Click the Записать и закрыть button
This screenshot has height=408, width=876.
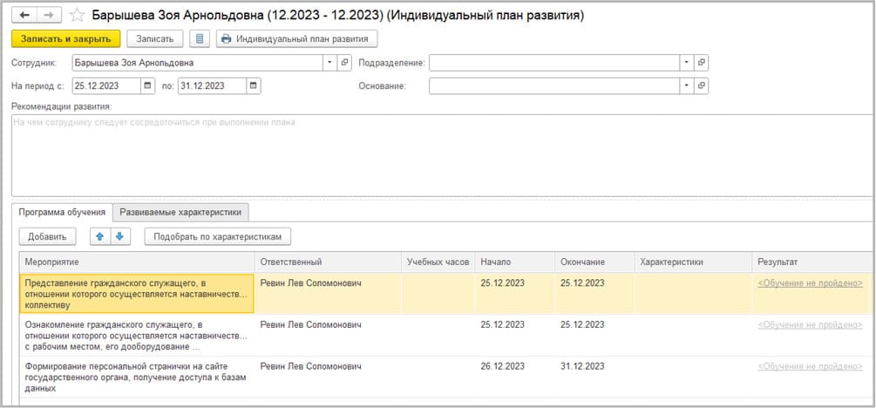point(65,38)
